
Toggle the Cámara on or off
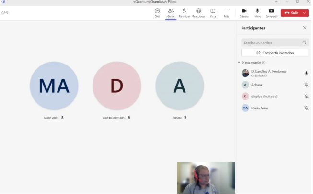244,12
